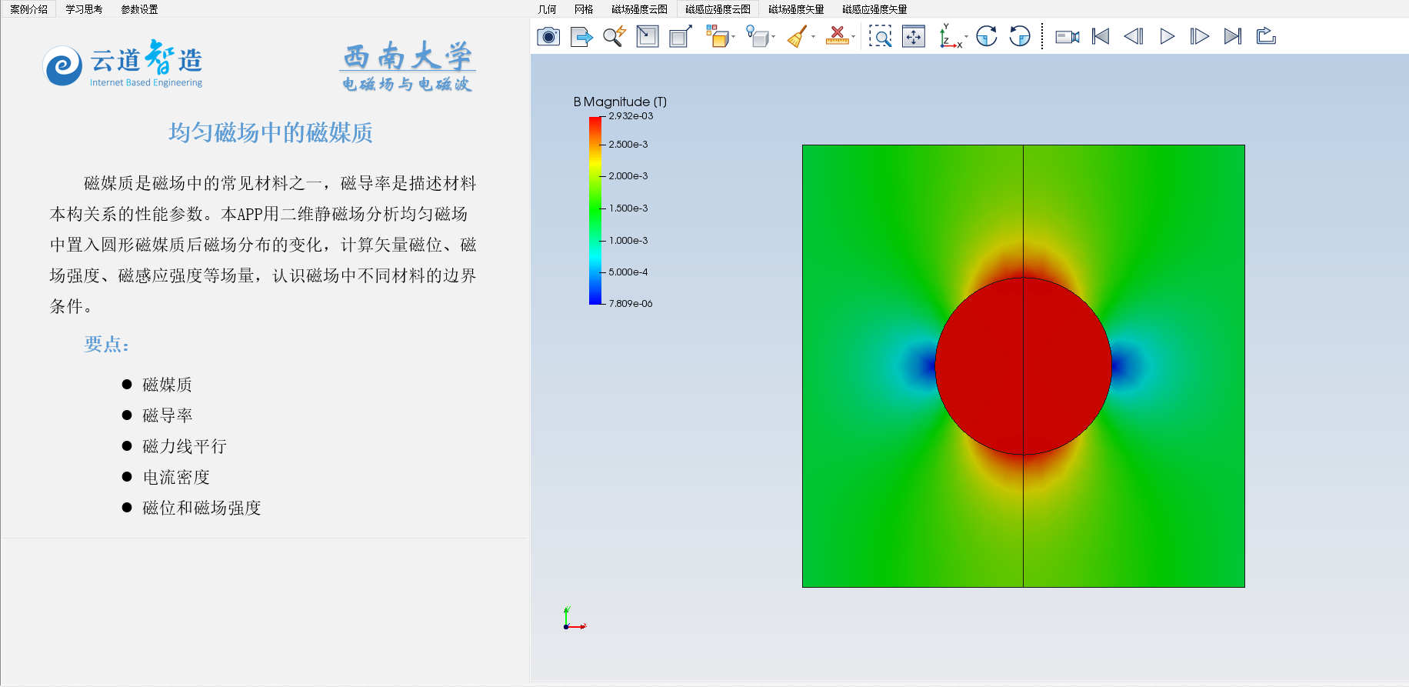This screenshot has width=1409, height=687.
Task: Click the XY axis triad in the viewport
Action: 575,619
